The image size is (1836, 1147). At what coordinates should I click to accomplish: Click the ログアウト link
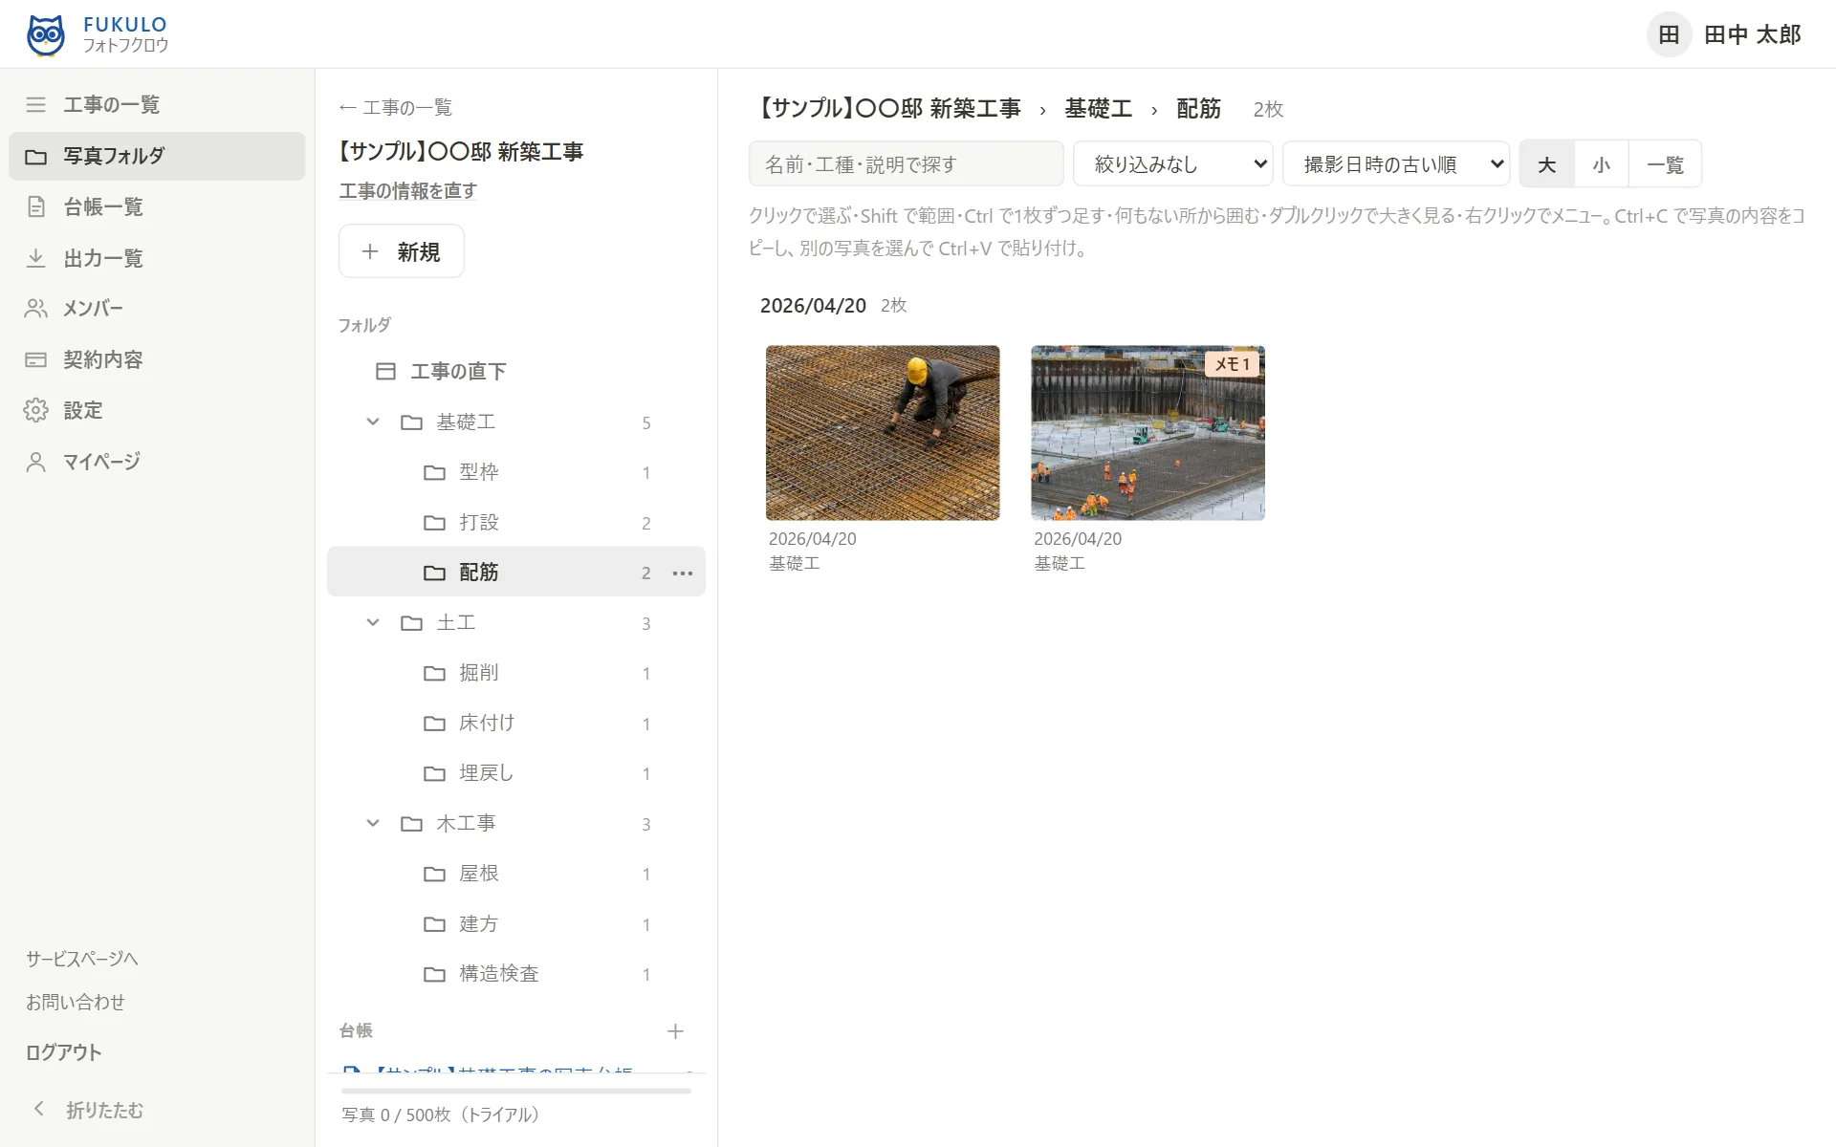pos(63,1052)
